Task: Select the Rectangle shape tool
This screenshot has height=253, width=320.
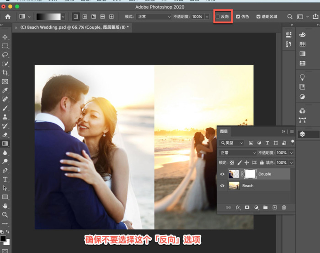Action: [x=5, y=197]
